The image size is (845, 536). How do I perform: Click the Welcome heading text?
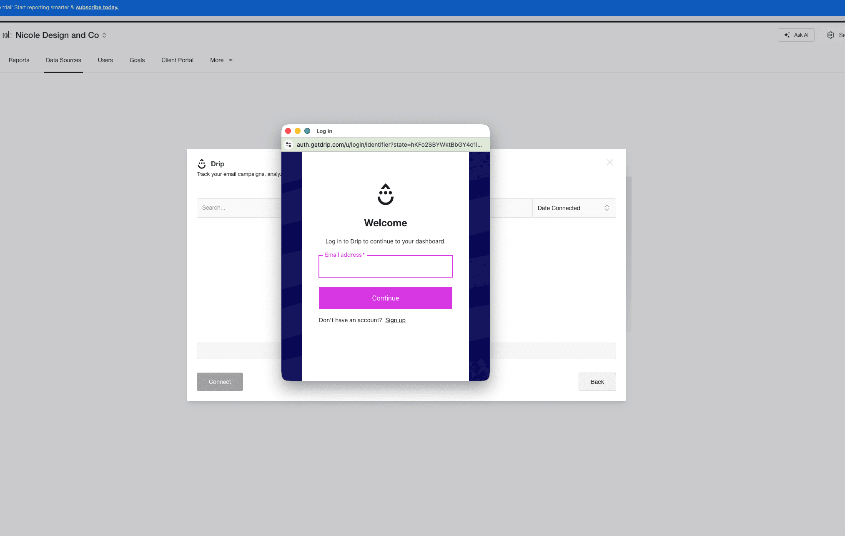click(385, 223)
